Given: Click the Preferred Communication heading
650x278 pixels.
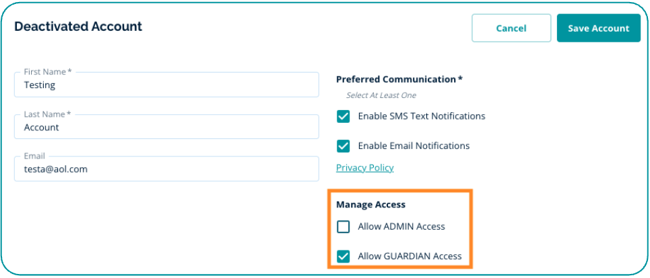Looking at the screenshot, I should tap(399, 79).
